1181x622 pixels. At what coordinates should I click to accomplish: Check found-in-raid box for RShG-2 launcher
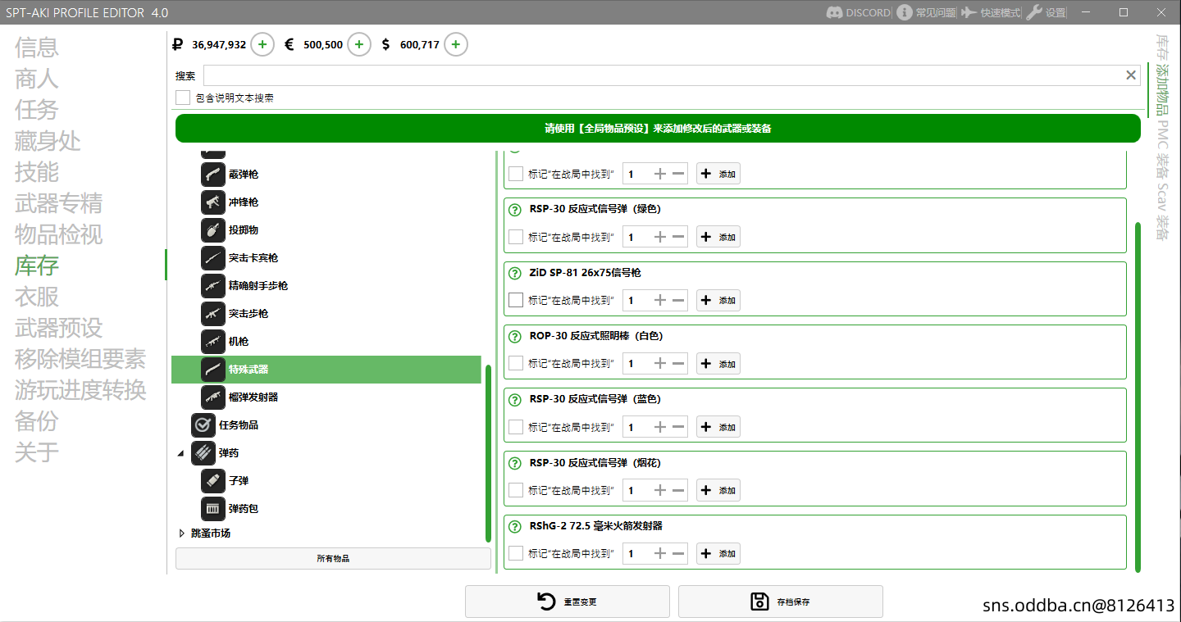point(516,553)
